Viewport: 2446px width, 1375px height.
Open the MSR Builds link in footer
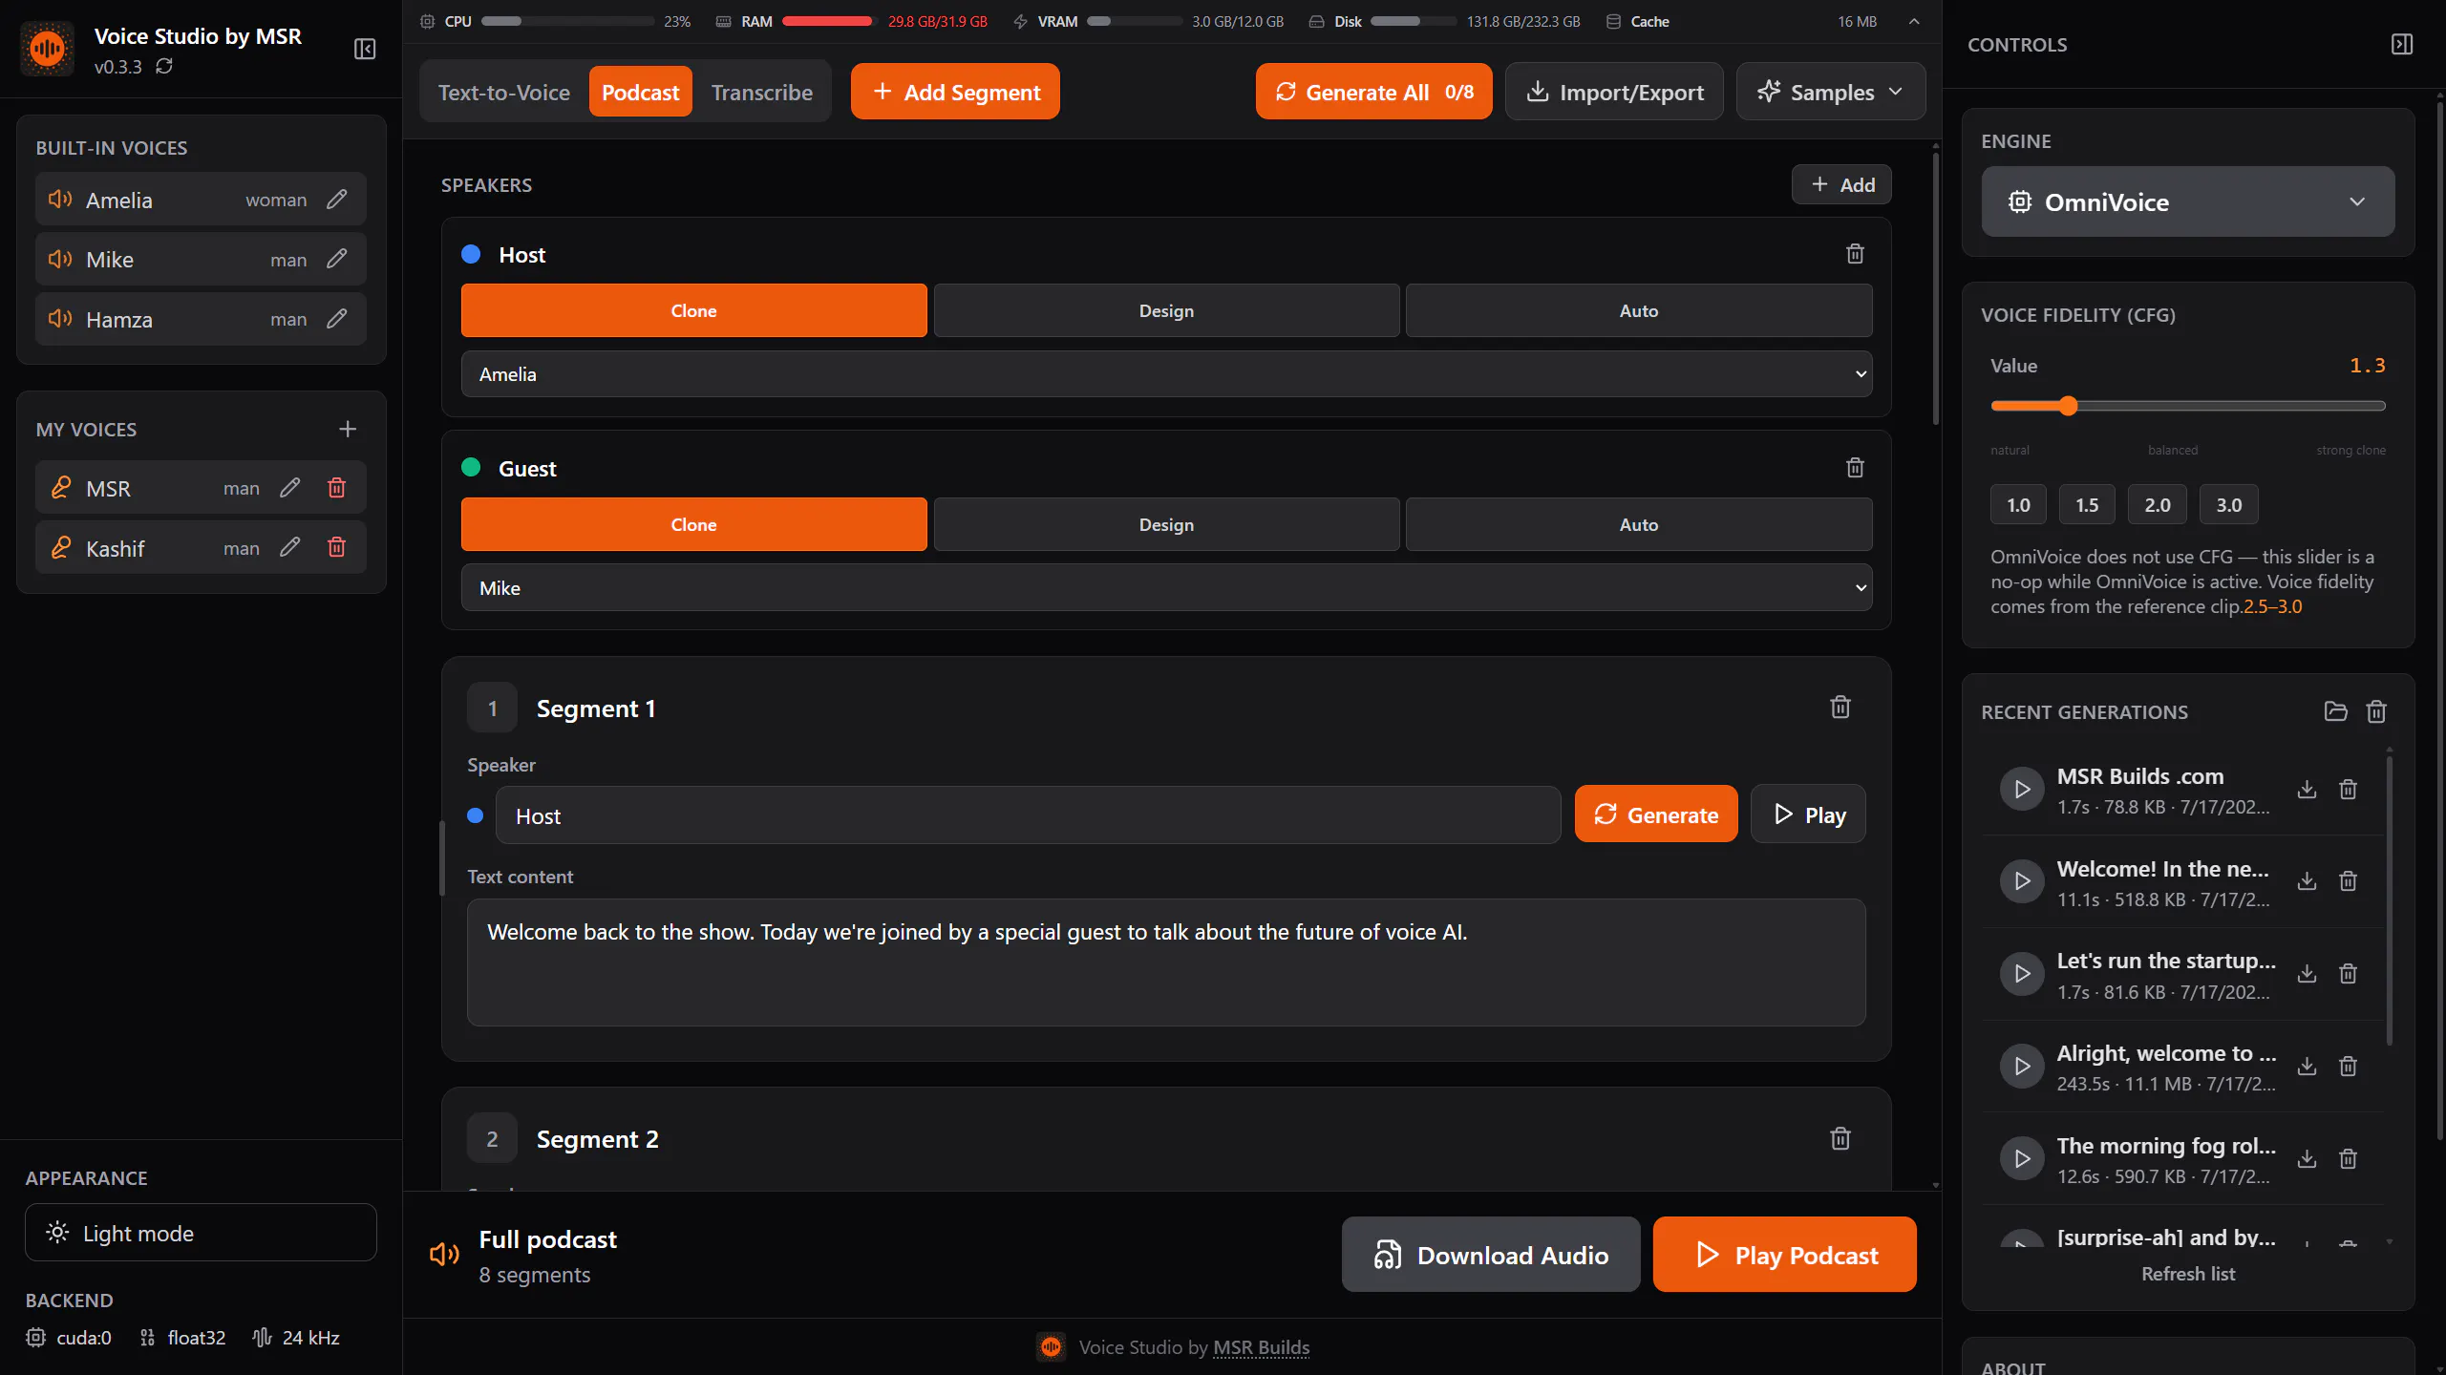tap(1261, 1347)
